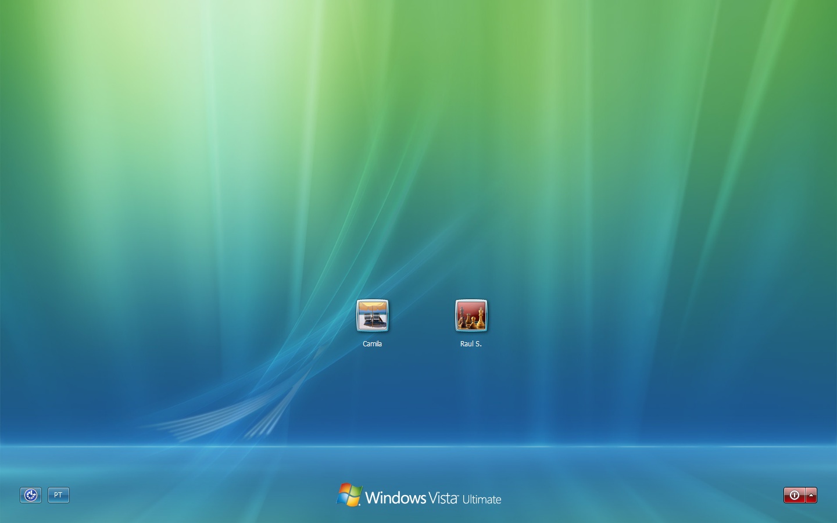This screenshot has width=837, height=523.
Task: Click the accessibility clock-style icon
Action: click(x=31, y=495)
